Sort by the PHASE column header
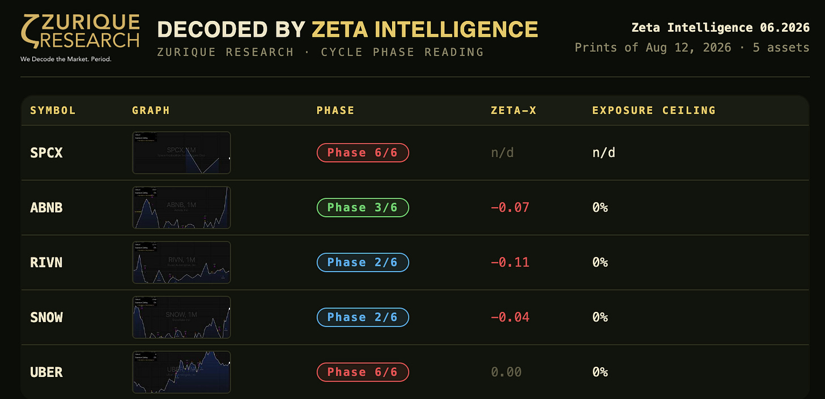The image size is (825, 399). (335, 110)
